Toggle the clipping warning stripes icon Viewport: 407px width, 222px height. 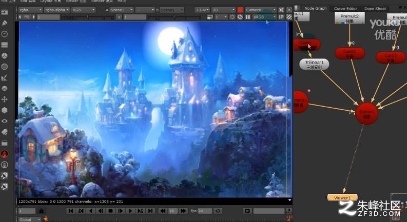[x=289, y=17]
